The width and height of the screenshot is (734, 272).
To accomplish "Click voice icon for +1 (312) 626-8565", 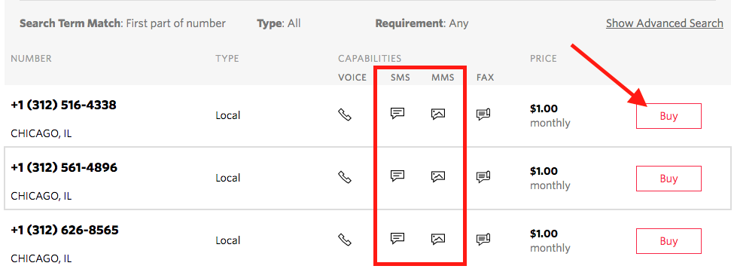I will (345, 240).
